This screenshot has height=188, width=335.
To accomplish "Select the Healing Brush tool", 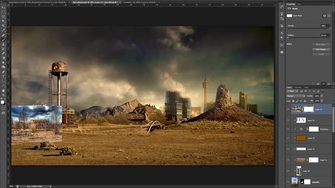I will 3,35.
